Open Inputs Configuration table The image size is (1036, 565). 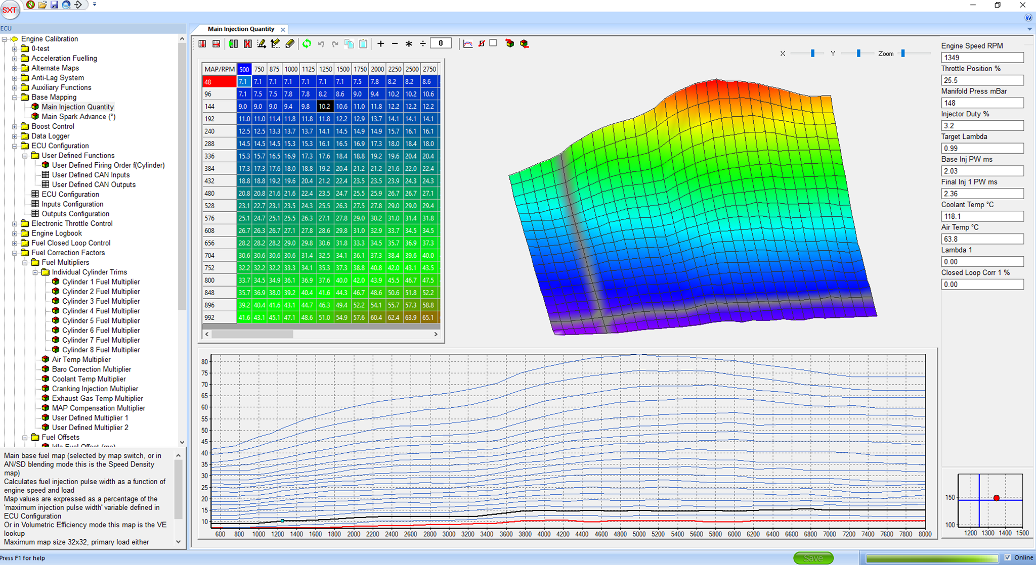pos(72,204)
